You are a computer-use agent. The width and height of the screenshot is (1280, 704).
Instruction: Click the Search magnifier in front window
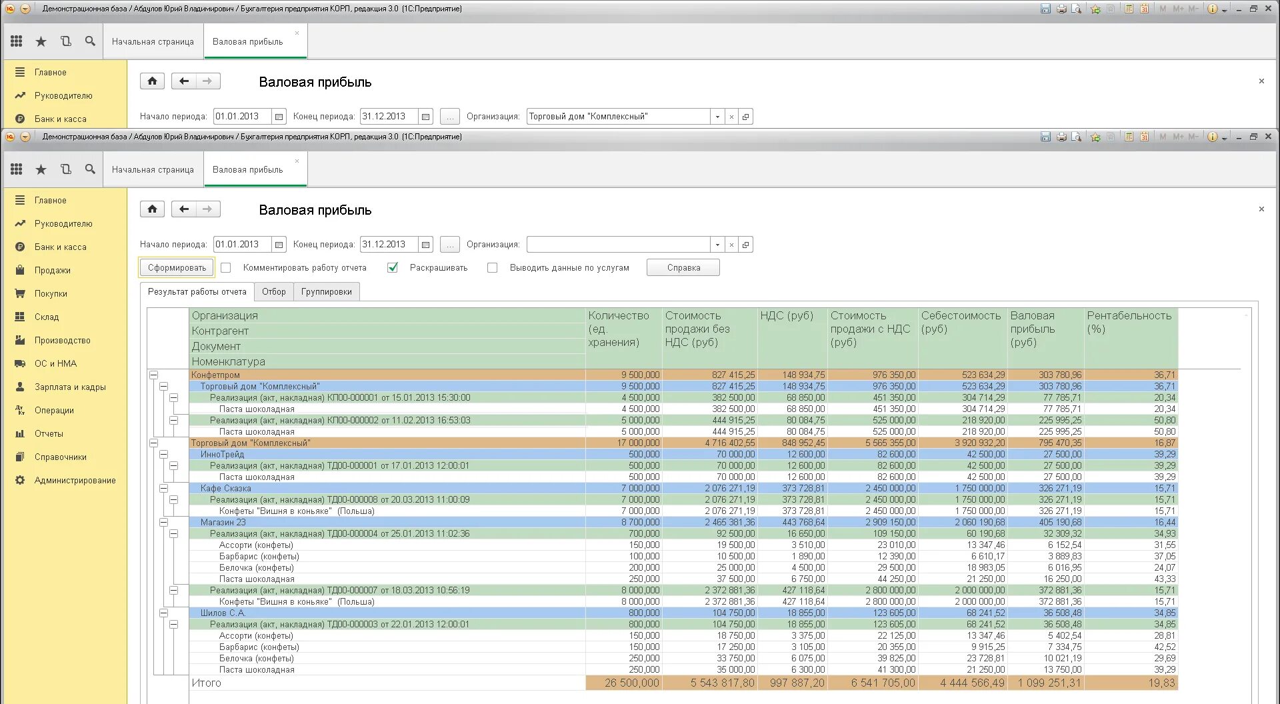(x=90, y=169)
